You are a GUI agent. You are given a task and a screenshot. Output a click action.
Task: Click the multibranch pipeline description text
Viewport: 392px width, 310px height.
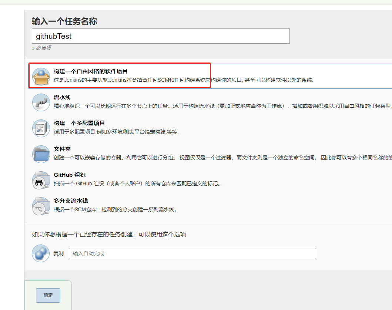[x=115, y=209]
